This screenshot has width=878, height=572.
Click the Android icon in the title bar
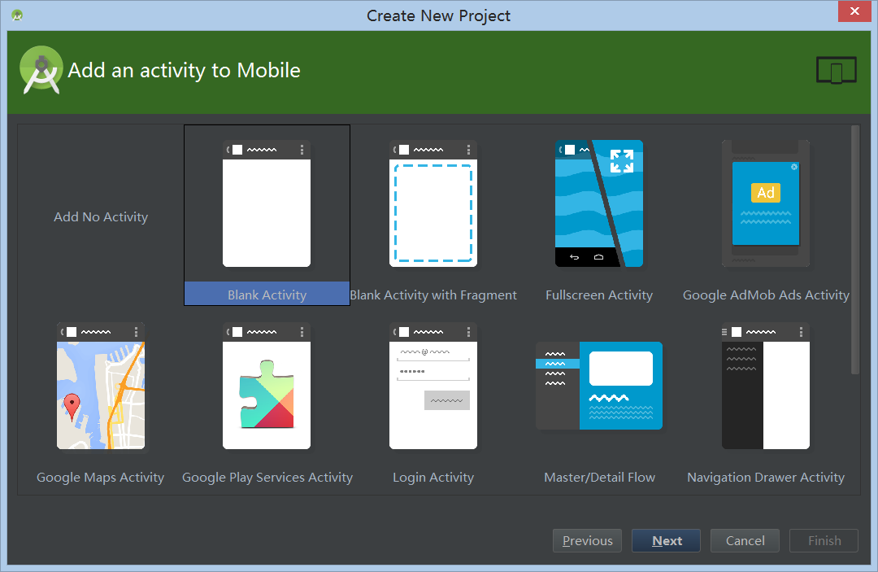click(x=17, y=15)
